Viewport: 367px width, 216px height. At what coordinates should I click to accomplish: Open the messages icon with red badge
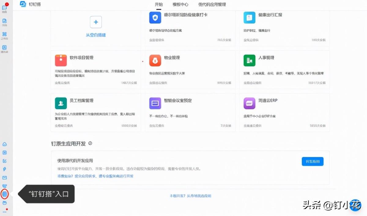click(x=5, y=8)
